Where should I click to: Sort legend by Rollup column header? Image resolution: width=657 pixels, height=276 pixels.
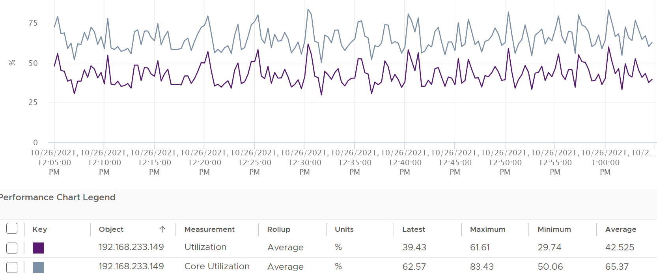[279, 229]
